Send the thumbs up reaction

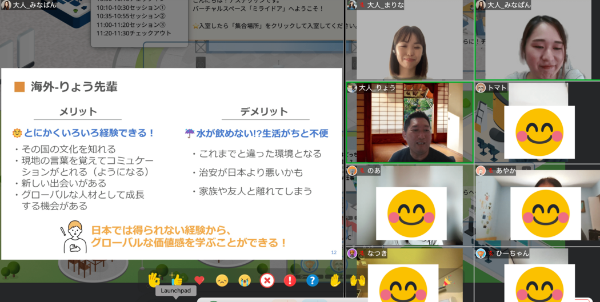(177, 280)
